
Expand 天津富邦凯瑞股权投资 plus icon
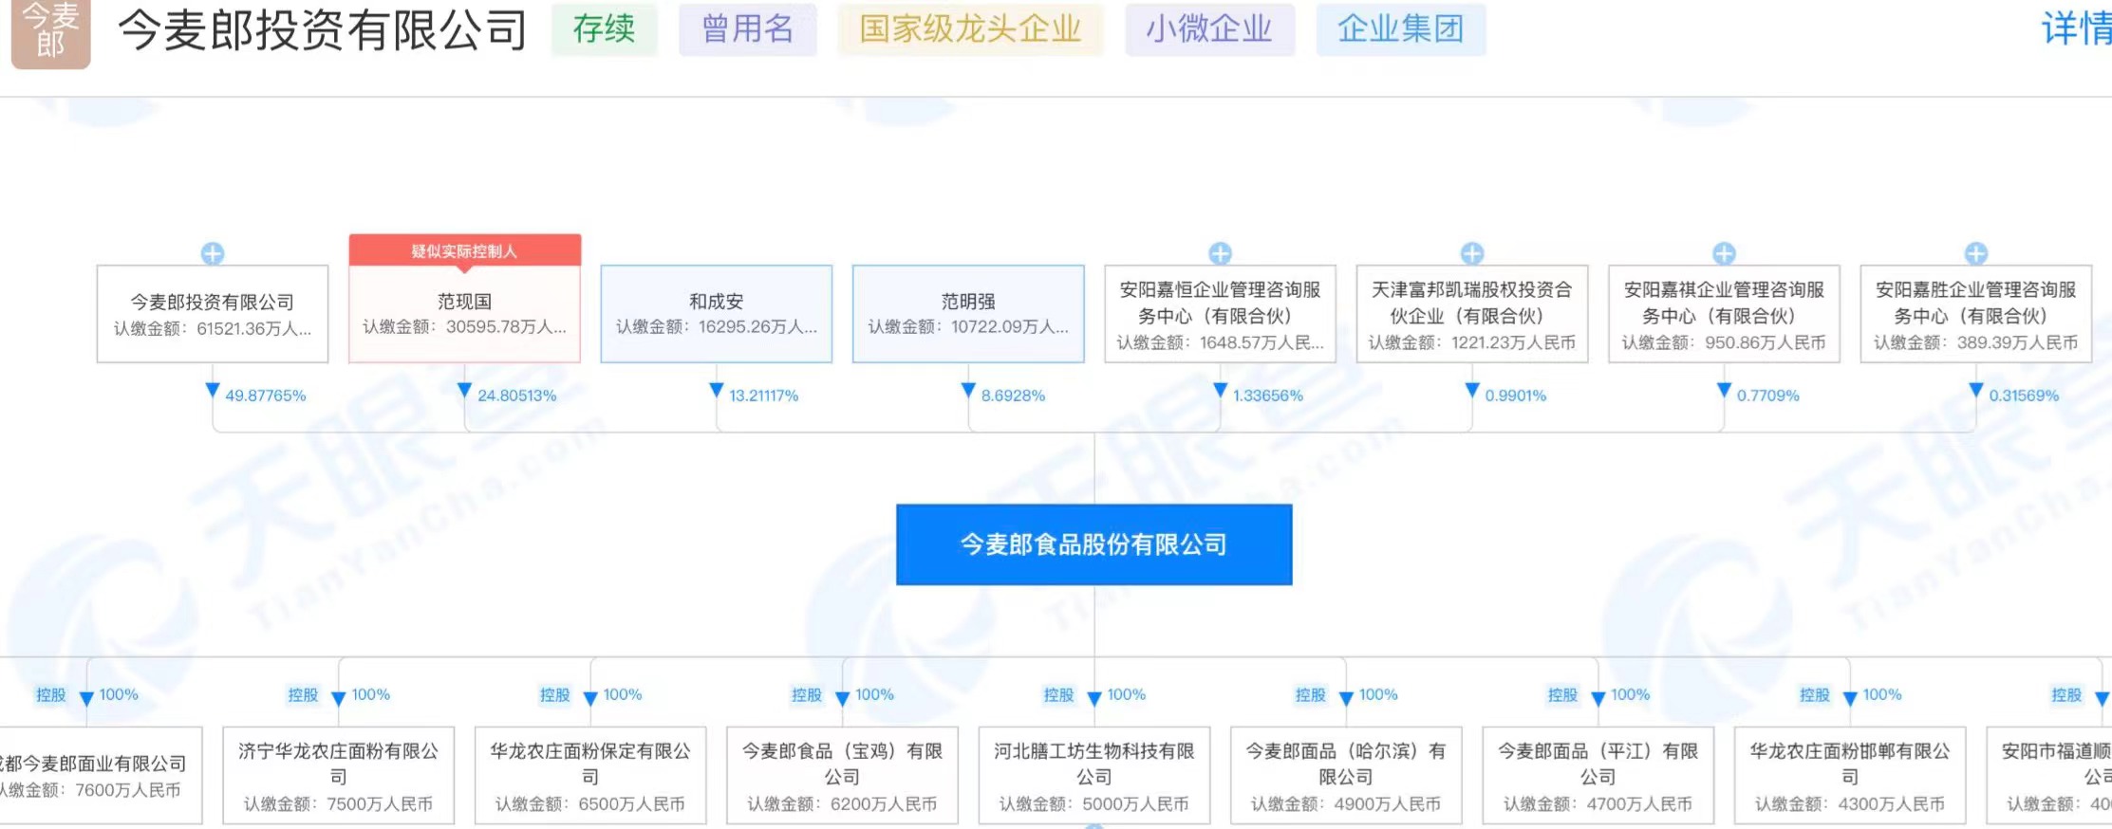point(1472,253)
